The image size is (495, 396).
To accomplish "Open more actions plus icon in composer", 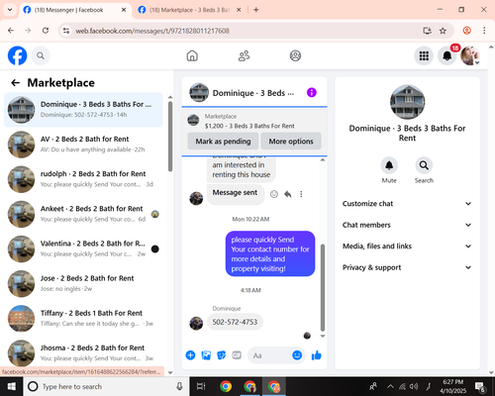I will (190, 355).
